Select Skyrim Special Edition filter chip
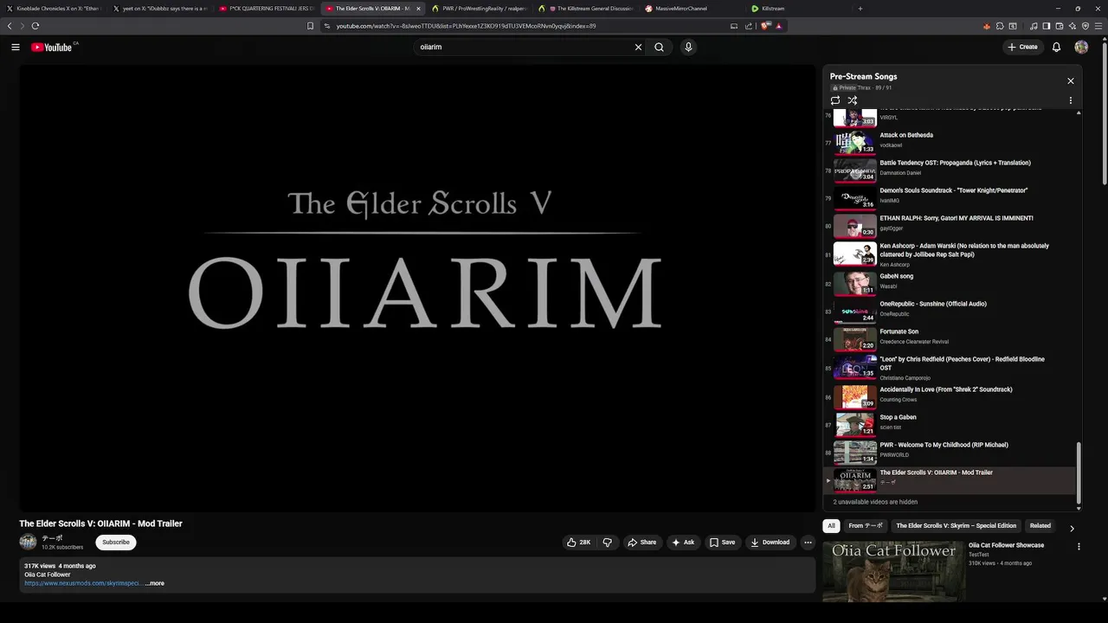Viewport: 1108px width, 623px height. tap(957, 526)
